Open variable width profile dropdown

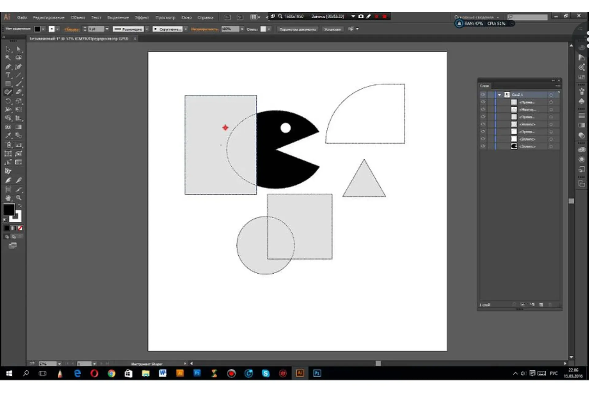tap(147, 29)
